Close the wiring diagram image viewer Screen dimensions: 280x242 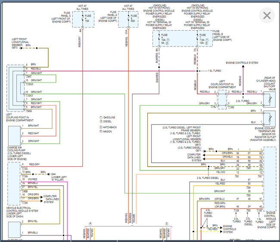tap(267, 16)
